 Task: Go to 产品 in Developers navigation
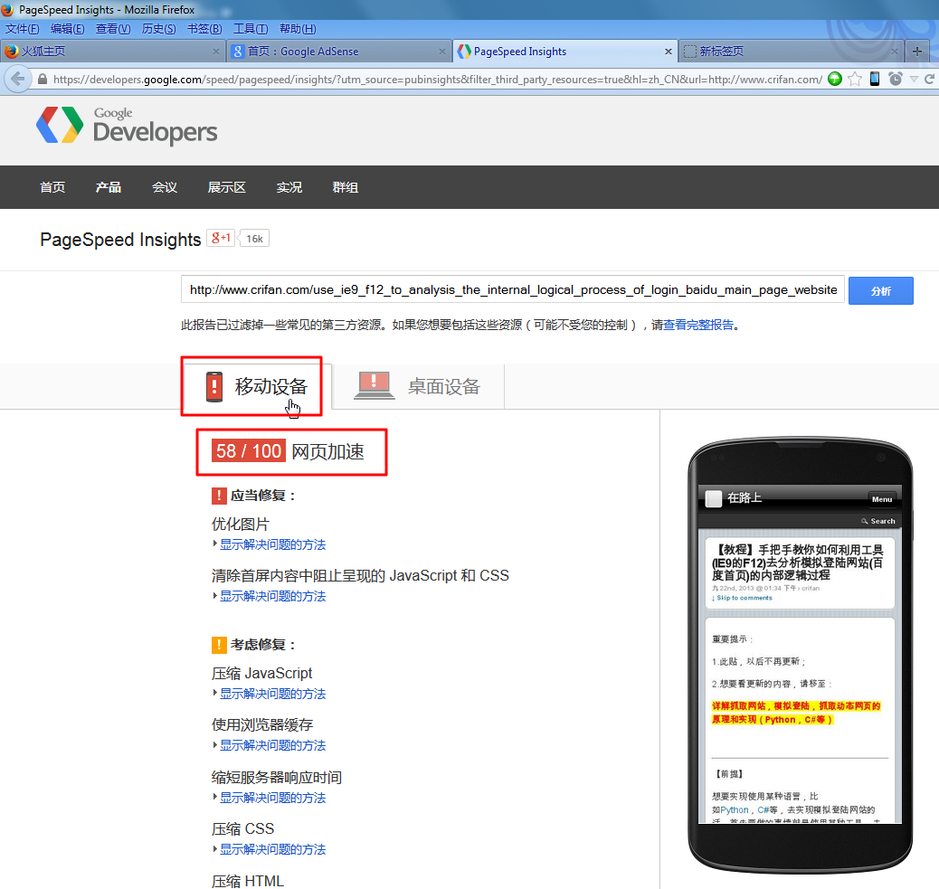coord(109,187)
